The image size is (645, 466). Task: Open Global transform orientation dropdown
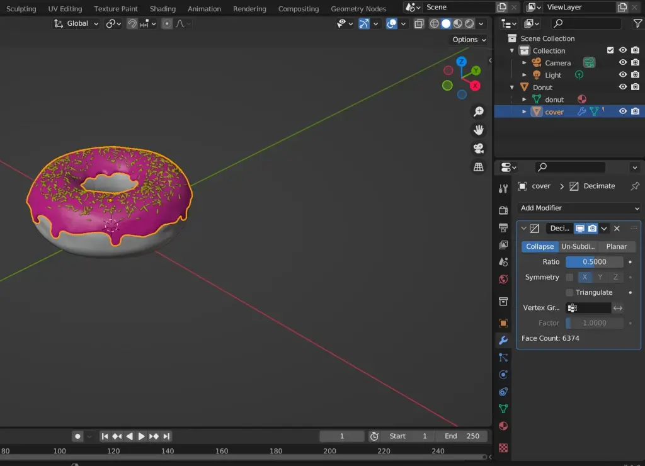point(76,24)
